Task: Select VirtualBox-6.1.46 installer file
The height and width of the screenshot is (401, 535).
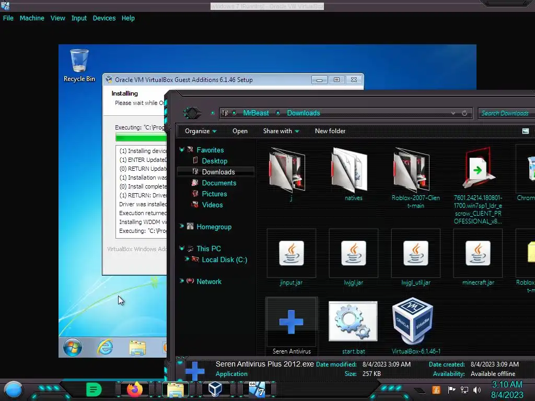Action: click(x=415, y=326)
